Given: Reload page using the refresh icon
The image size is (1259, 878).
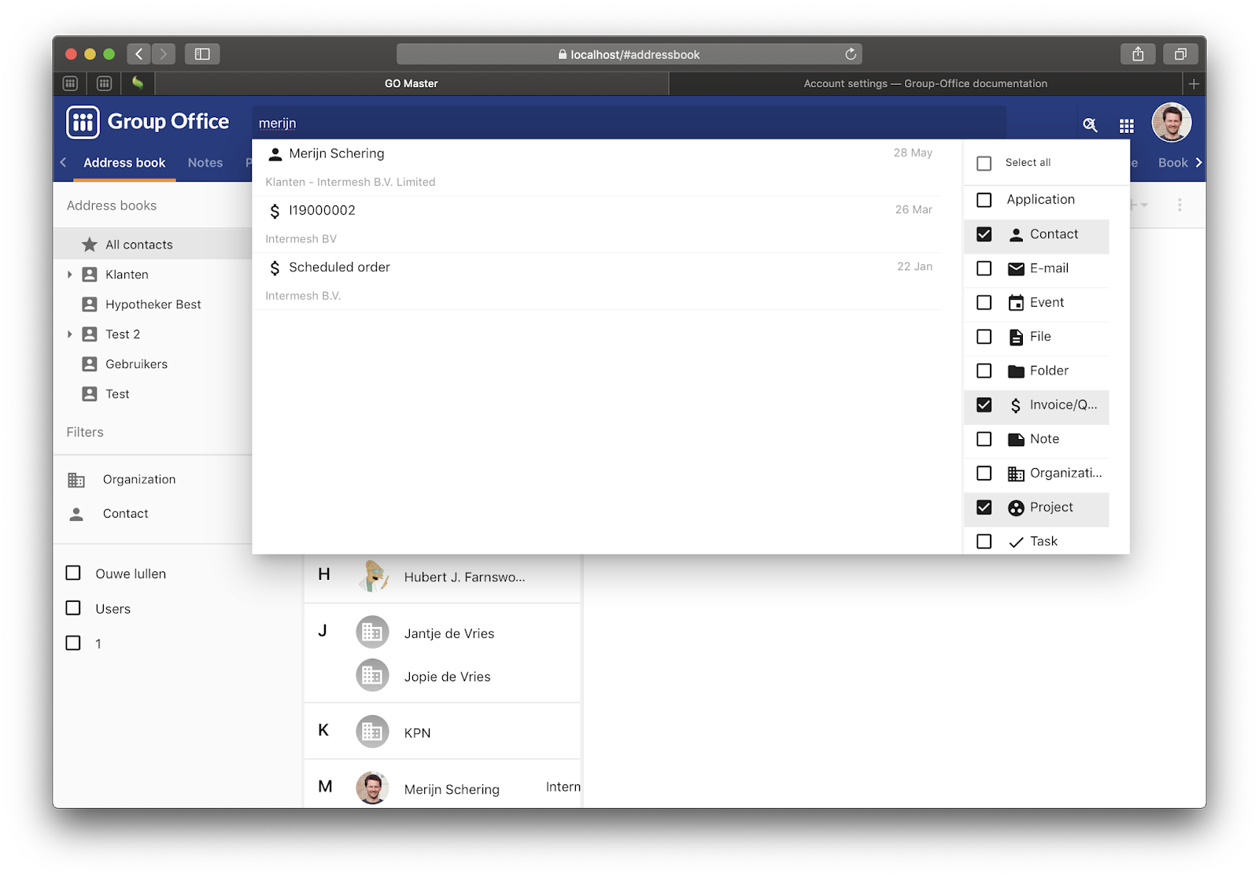Looking at the screenshot, I should (851, 54).
